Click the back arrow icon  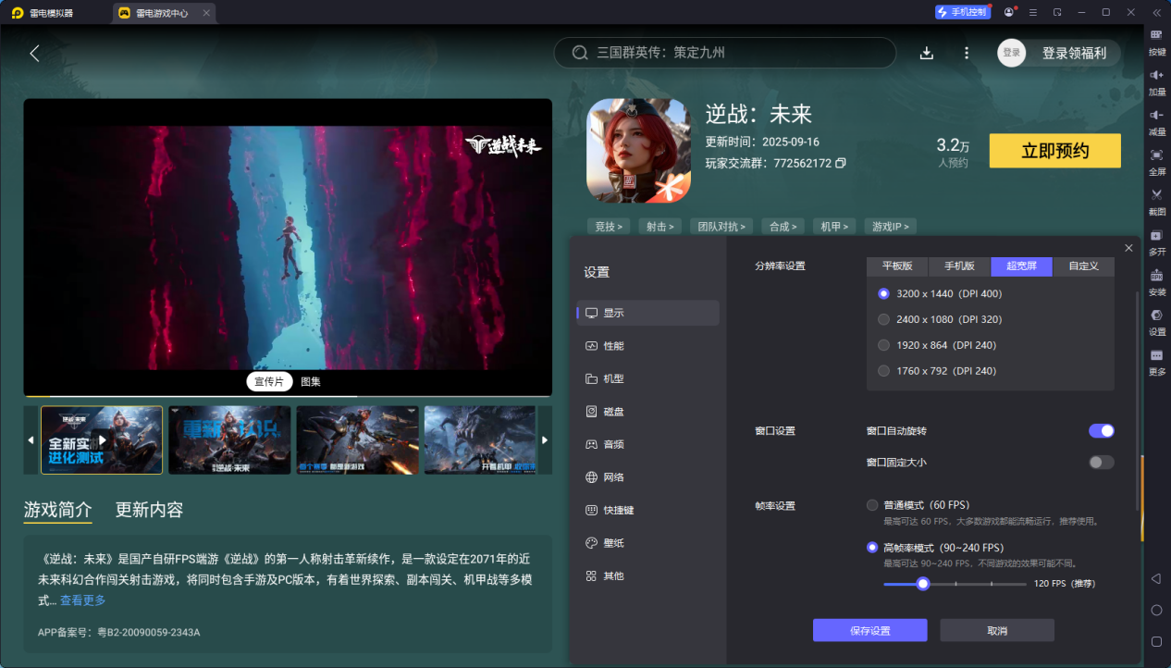click(35, 54)
